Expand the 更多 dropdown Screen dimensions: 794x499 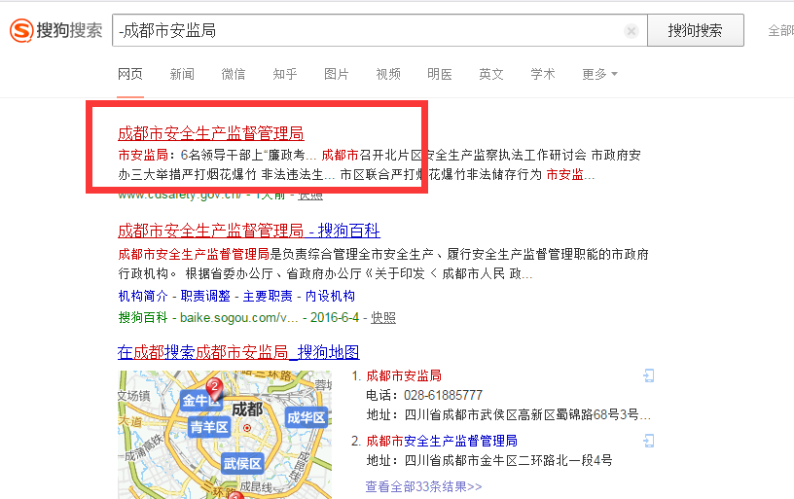599,74
